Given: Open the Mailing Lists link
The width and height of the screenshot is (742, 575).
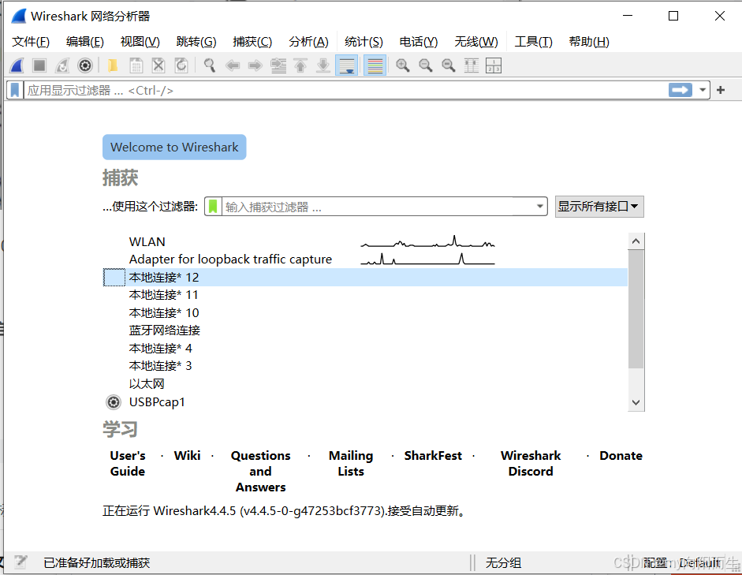Looking at the screenshot, I should coord(351,463).
